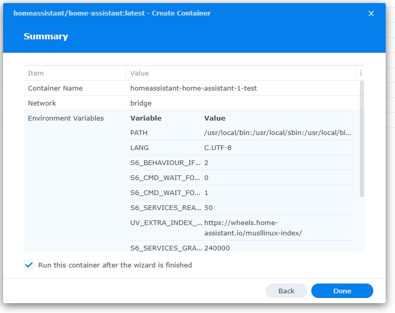The width and height of the screenshot is (395, 313).
Task: Click the PATH environment variable row
Action: tap(241, 133)
